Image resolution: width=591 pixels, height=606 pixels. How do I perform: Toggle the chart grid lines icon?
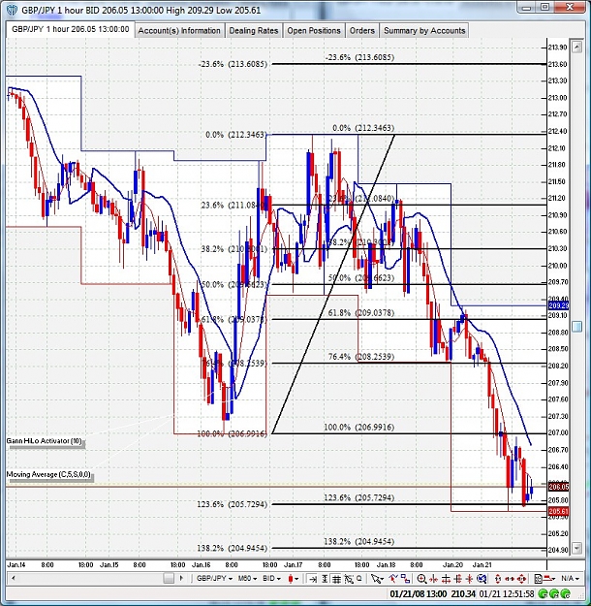click(336, 579)
